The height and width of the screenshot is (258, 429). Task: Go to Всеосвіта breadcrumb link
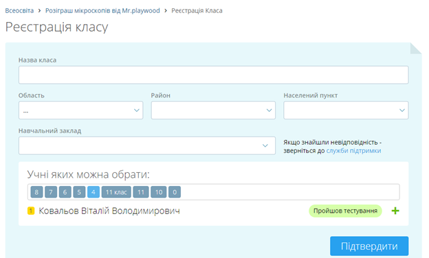click(19, 11)
